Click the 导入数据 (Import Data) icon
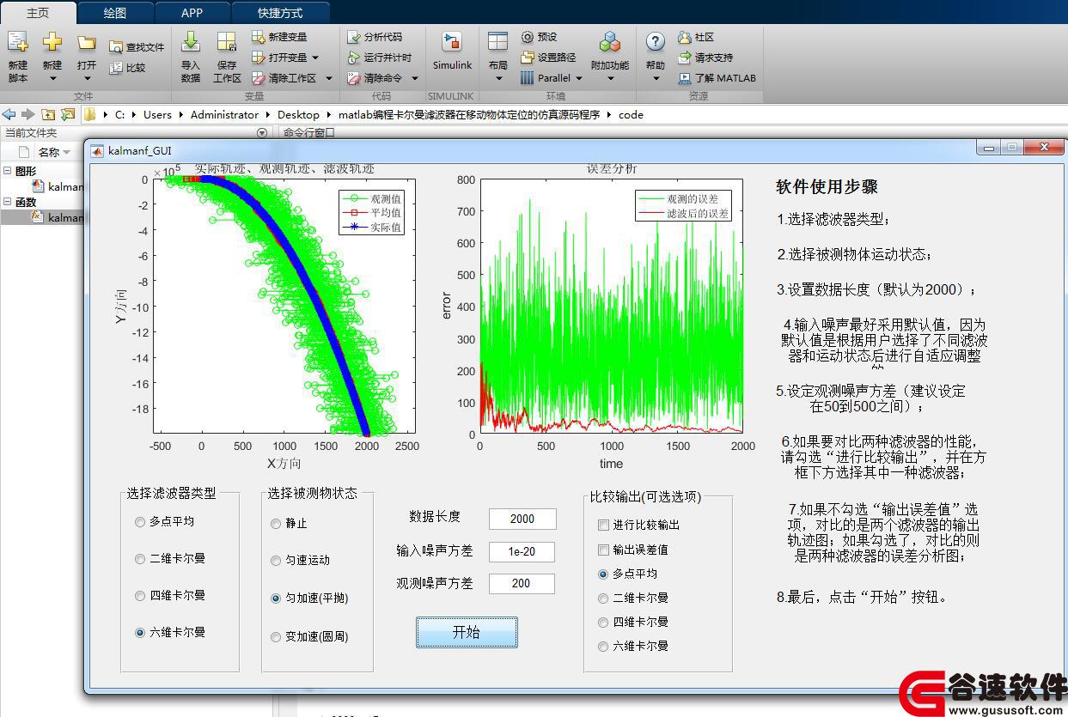Image resolution: width=1068 pixels, height=717 pixels. (x=191, y=42)
